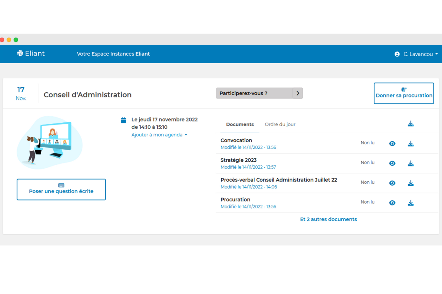Download the Procès-verbal Juillet 22 document
The height and width of the screenshot is (294, 442).
click(x=410, y=183)
